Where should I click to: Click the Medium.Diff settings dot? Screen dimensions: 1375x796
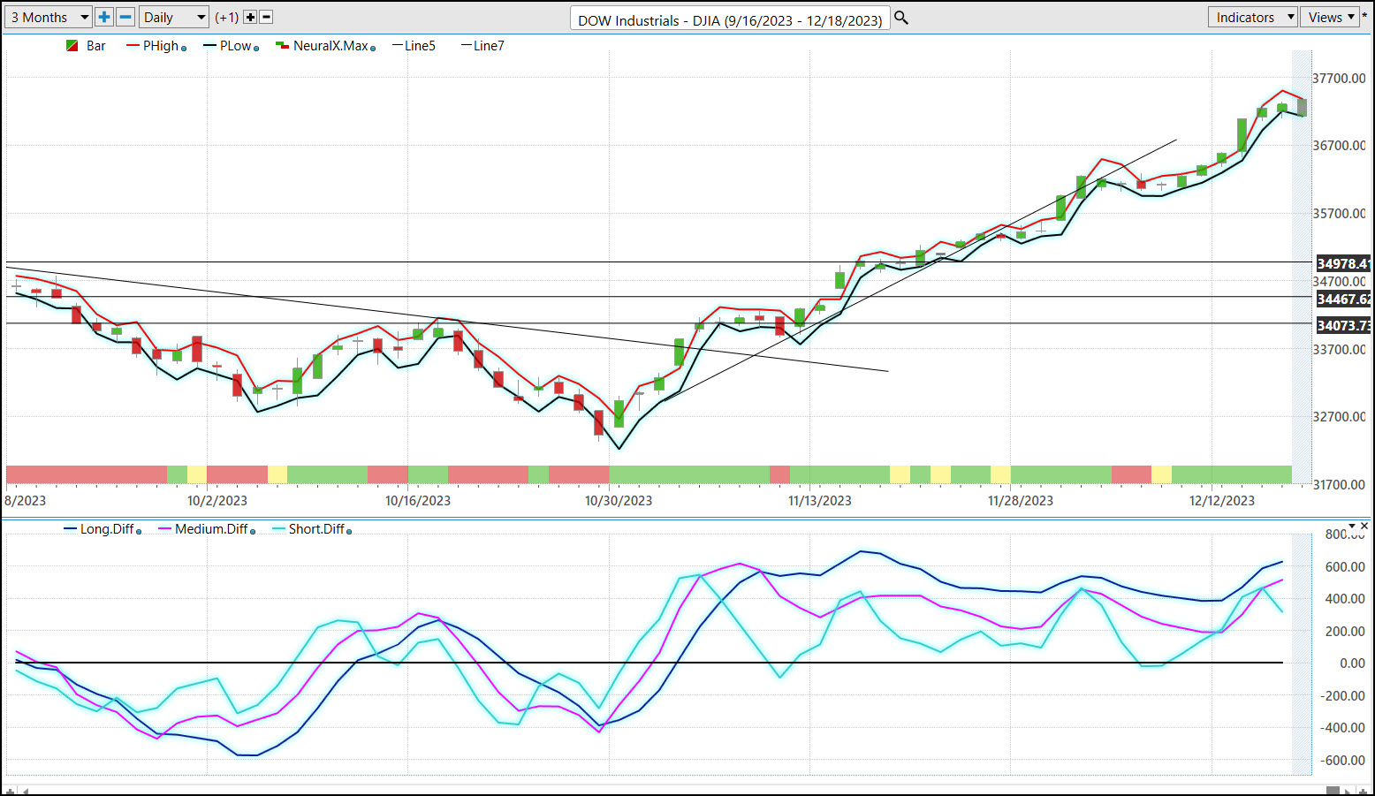click(x=253, y=532)
